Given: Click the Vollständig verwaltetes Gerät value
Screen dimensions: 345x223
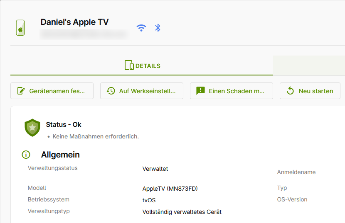Looking at the screenshot, I should pyautogui.click(x=182, y=212).
